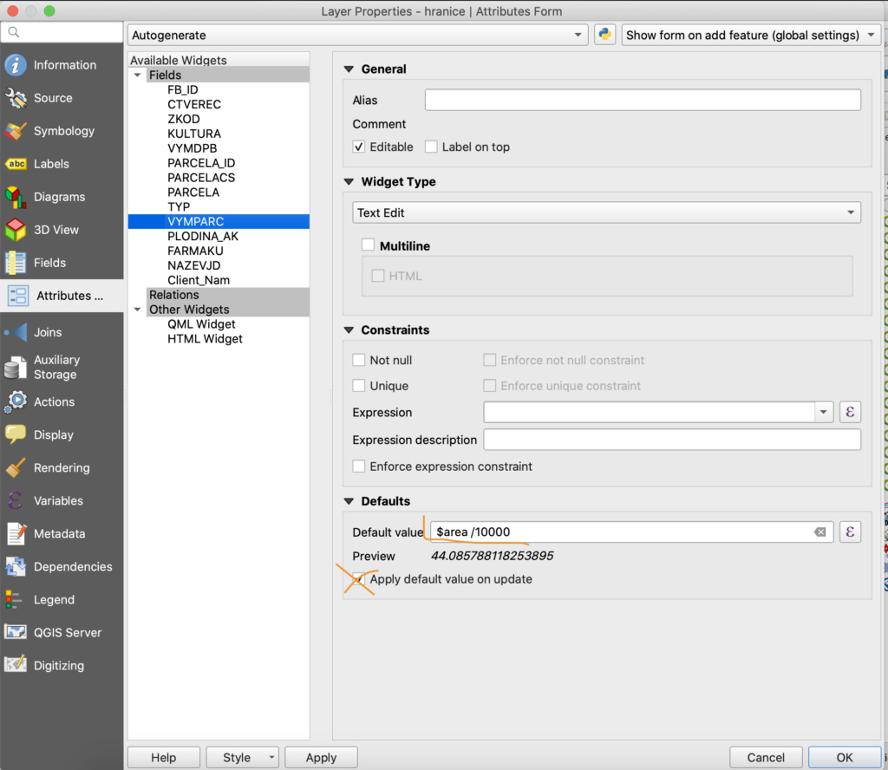Open the Text Edit widget type dropdown

pyautogui.click(x=606, y=212)
